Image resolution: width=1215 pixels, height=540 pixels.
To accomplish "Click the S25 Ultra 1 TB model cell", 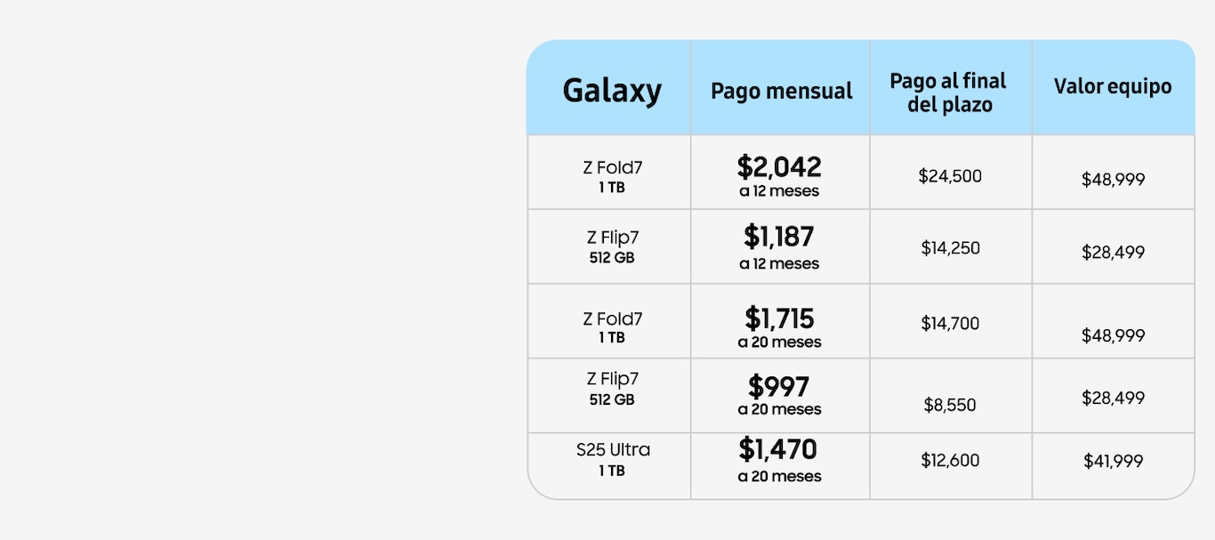I will click(612, 459).
